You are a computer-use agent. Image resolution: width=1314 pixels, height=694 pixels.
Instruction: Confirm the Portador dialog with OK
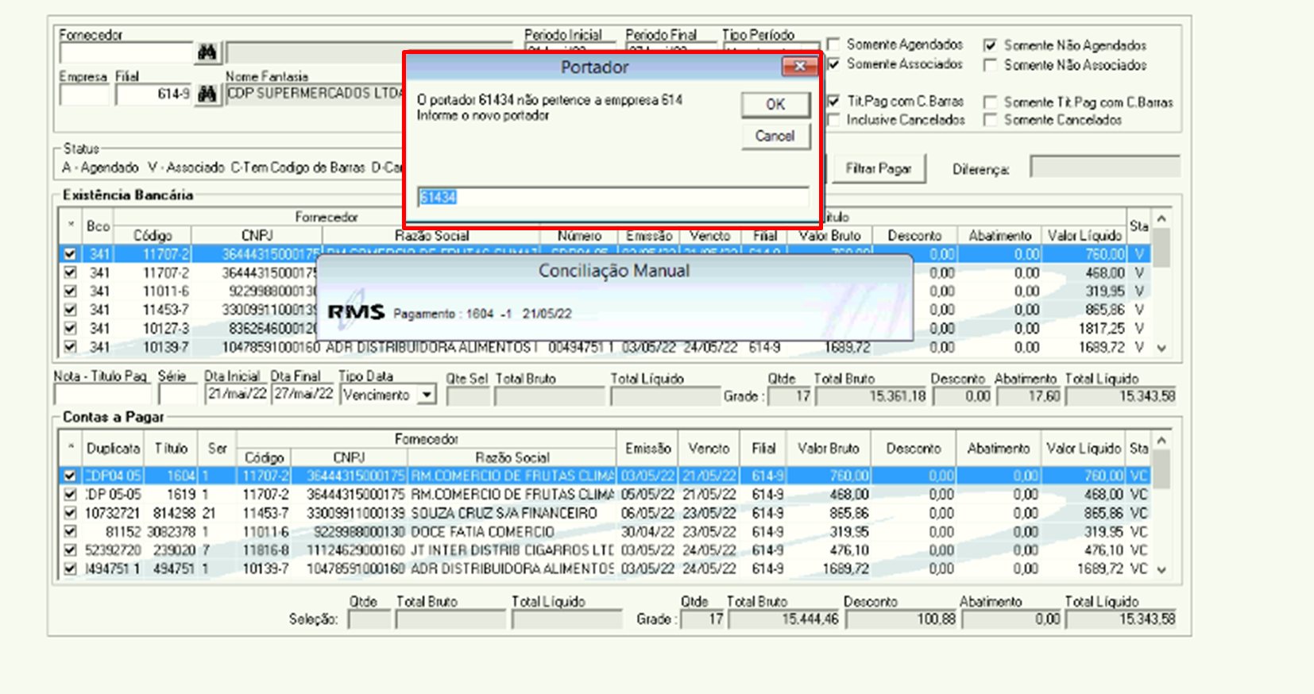[775, 104]
